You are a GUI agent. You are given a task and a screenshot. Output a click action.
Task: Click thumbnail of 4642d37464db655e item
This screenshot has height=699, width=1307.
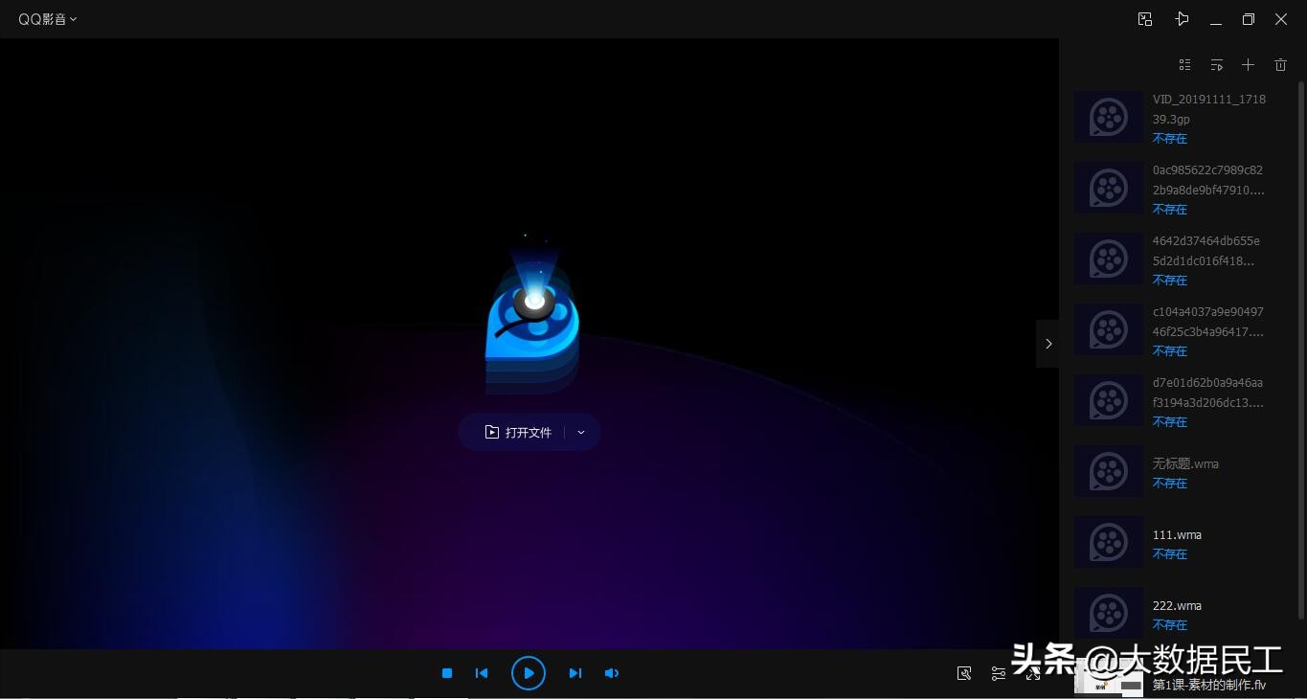(x=1109, y=259)
